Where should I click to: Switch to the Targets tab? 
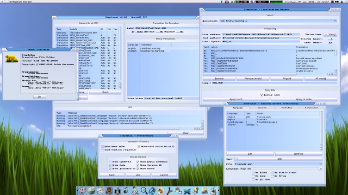click(237, 108)
